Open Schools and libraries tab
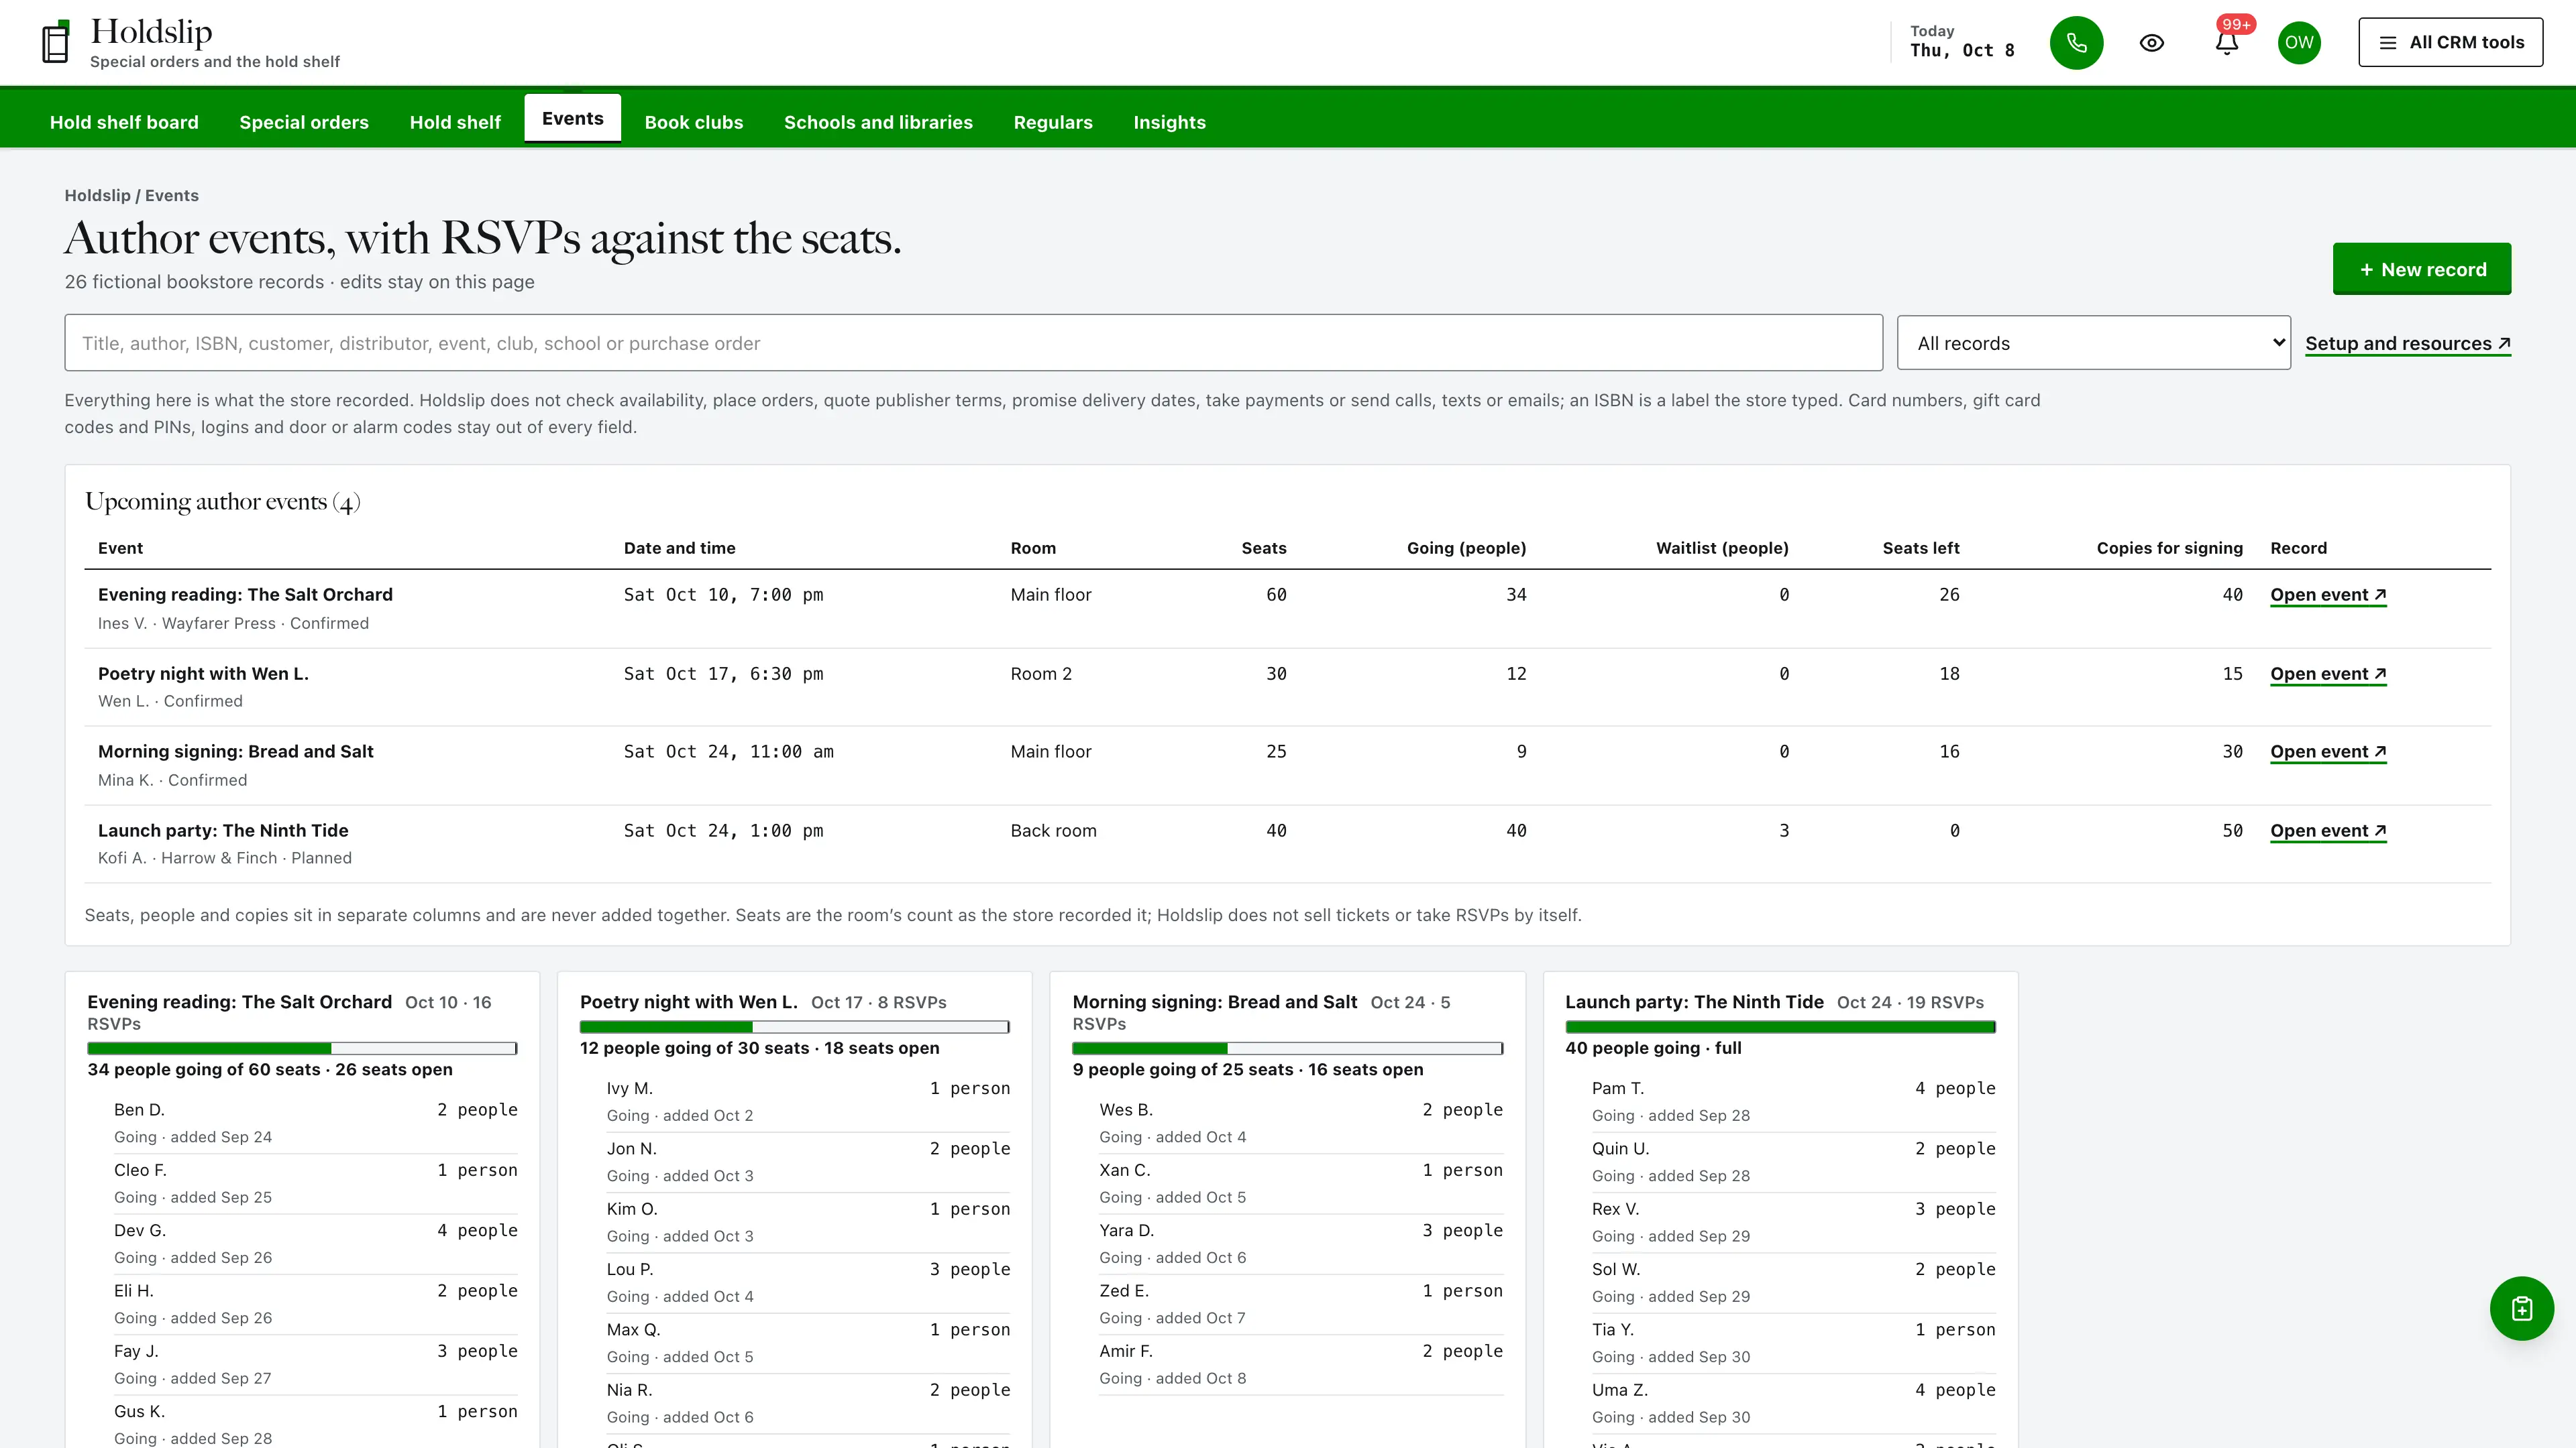2576x1448 pixels. click(878, 122)
